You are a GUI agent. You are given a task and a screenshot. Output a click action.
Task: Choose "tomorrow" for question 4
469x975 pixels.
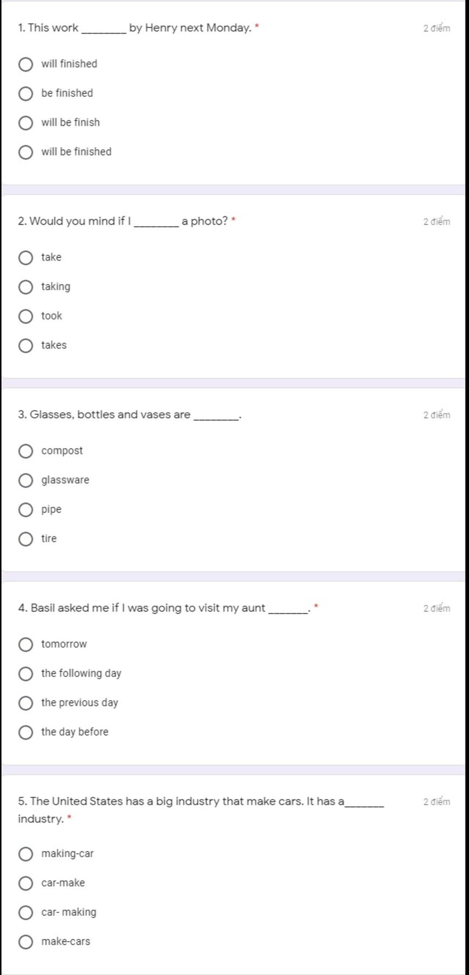26,645
